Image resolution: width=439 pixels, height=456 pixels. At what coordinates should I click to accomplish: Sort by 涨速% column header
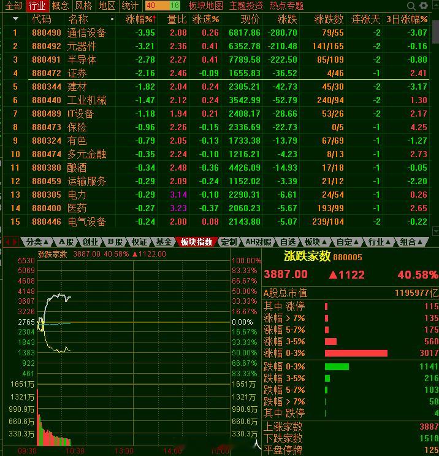click(x=205, y=20)
